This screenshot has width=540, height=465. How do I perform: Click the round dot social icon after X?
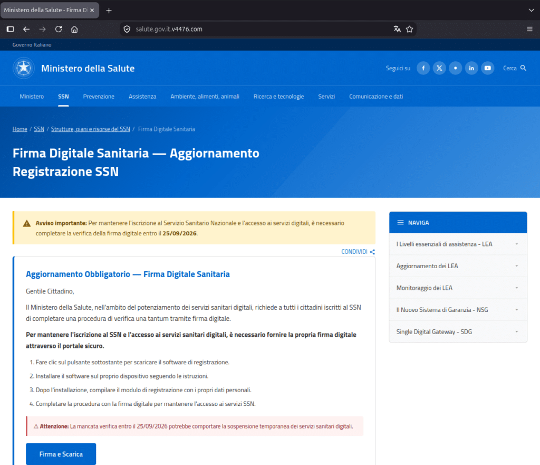point(455,68)
